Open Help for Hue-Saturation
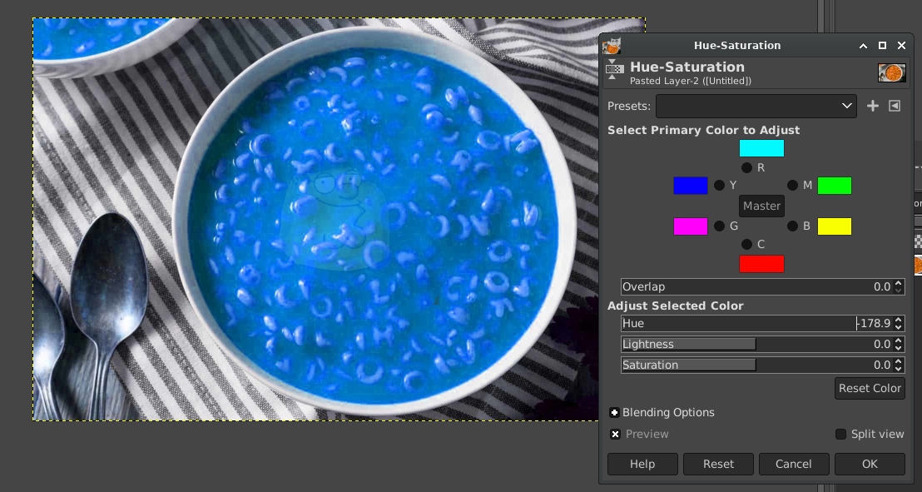Image resolution: width=922 pixels, height=492 pixels. (642, 464)
